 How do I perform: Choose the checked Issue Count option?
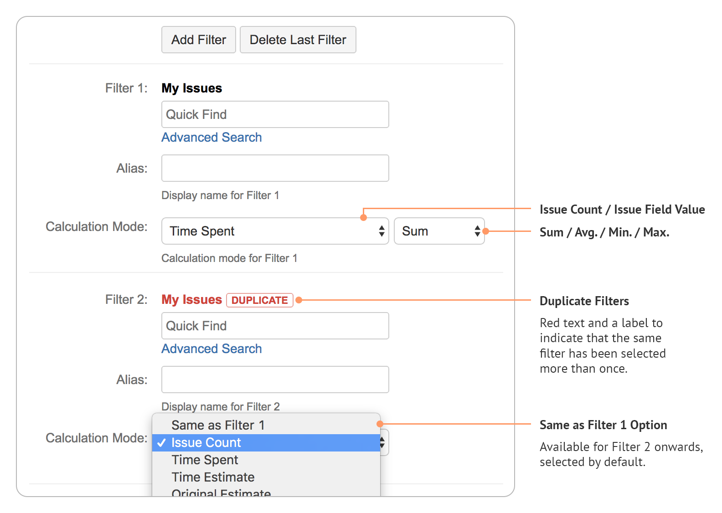(x=206, y=442)
